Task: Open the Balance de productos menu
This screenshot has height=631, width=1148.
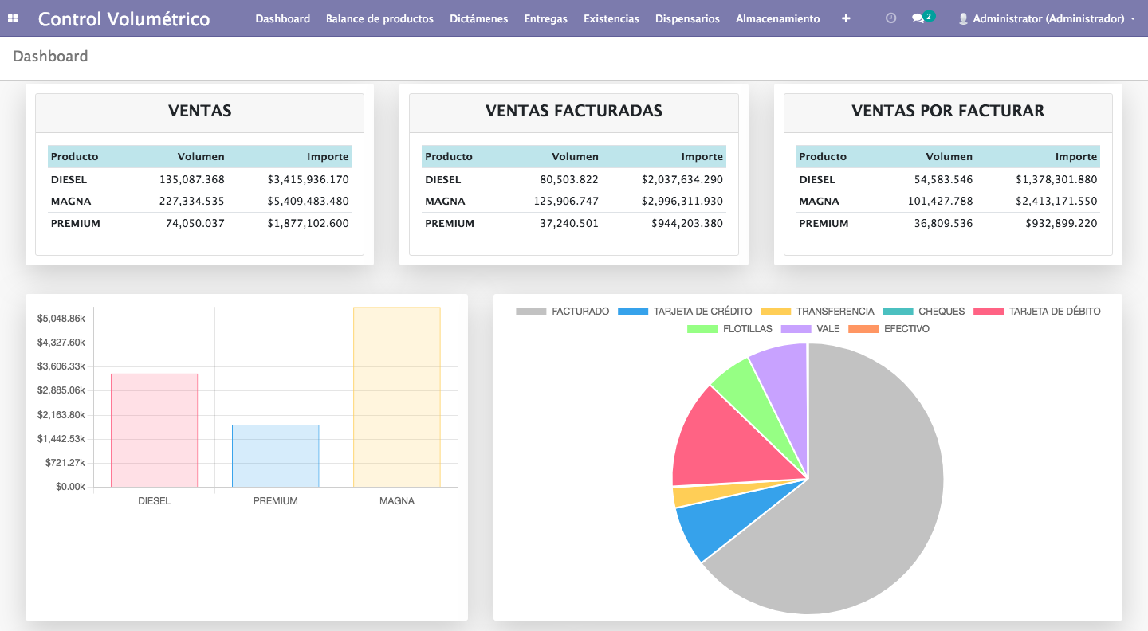Action: coord(379,18)
